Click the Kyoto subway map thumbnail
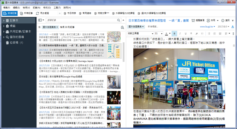This screenshot has height=129, width=237. [114, 37]
